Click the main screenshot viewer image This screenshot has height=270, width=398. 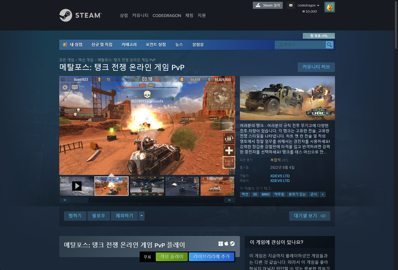pyautogui.click(x=147, y=126)
